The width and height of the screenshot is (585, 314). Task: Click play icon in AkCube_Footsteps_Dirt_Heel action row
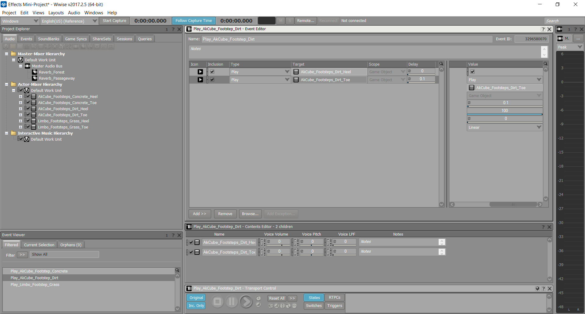click(x=200, y=72)
